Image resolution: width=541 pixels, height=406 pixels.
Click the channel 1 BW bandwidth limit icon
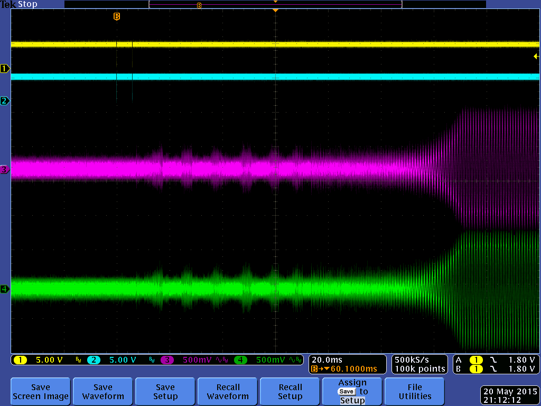pos(78,360)
